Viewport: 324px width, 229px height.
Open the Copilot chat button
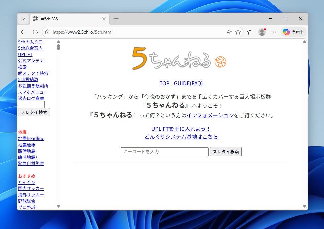click(x=293, y=32)
